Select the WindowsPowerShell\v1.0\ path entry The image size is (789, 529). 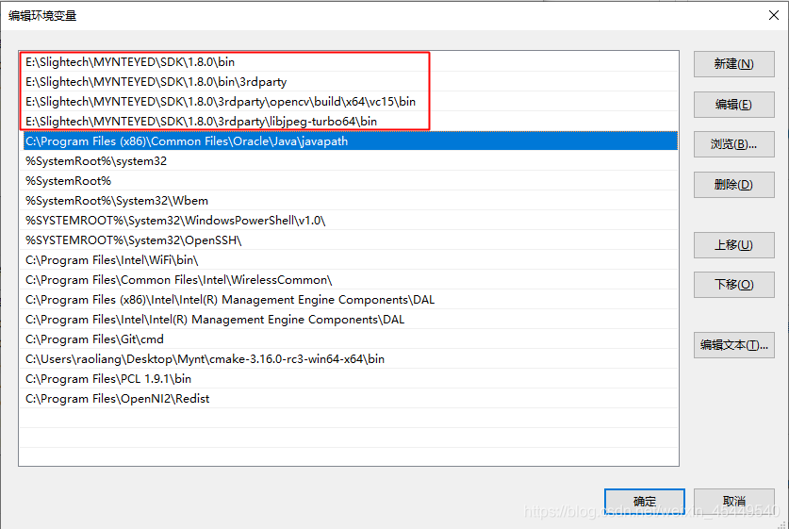click(351, 221)
